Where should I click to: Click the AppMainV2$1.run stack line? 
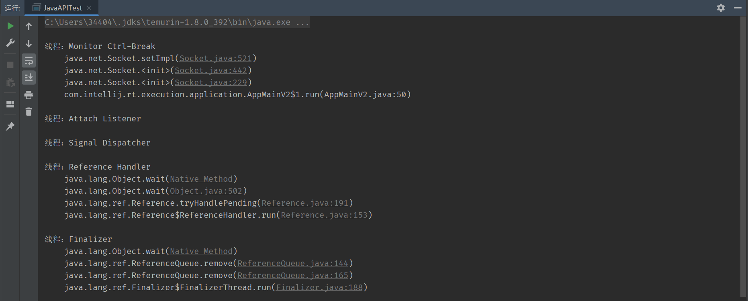click(x=237, y=94)
